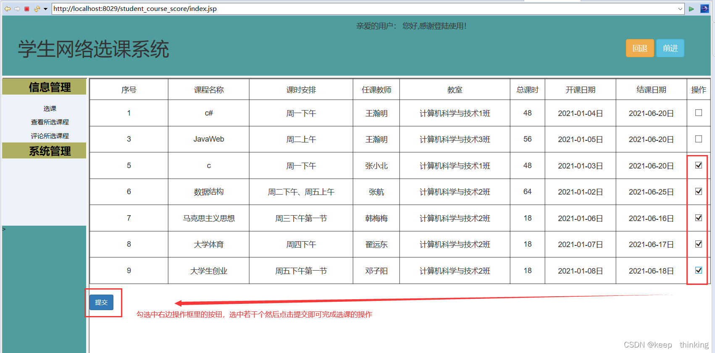This screenshot has height=353, width=715.
Task: Click the 周四下午 schedule cell
Action: coord(301,244)
